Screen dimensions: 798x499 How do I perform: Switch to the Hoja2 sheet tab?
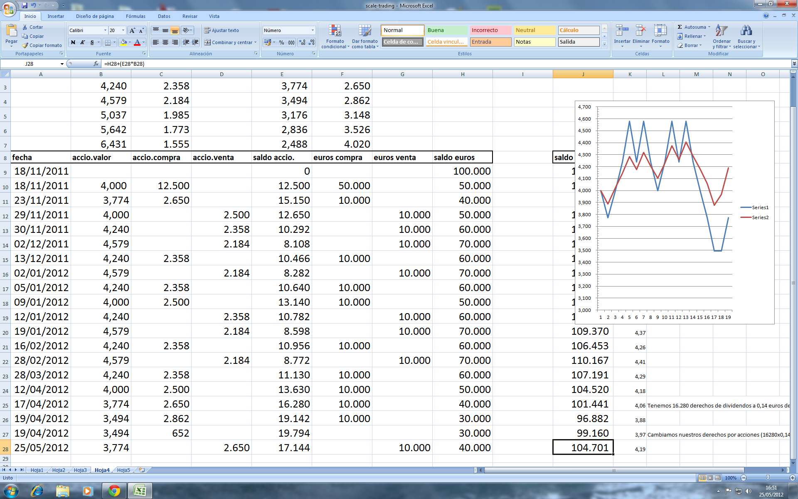[x=59, y=470]
